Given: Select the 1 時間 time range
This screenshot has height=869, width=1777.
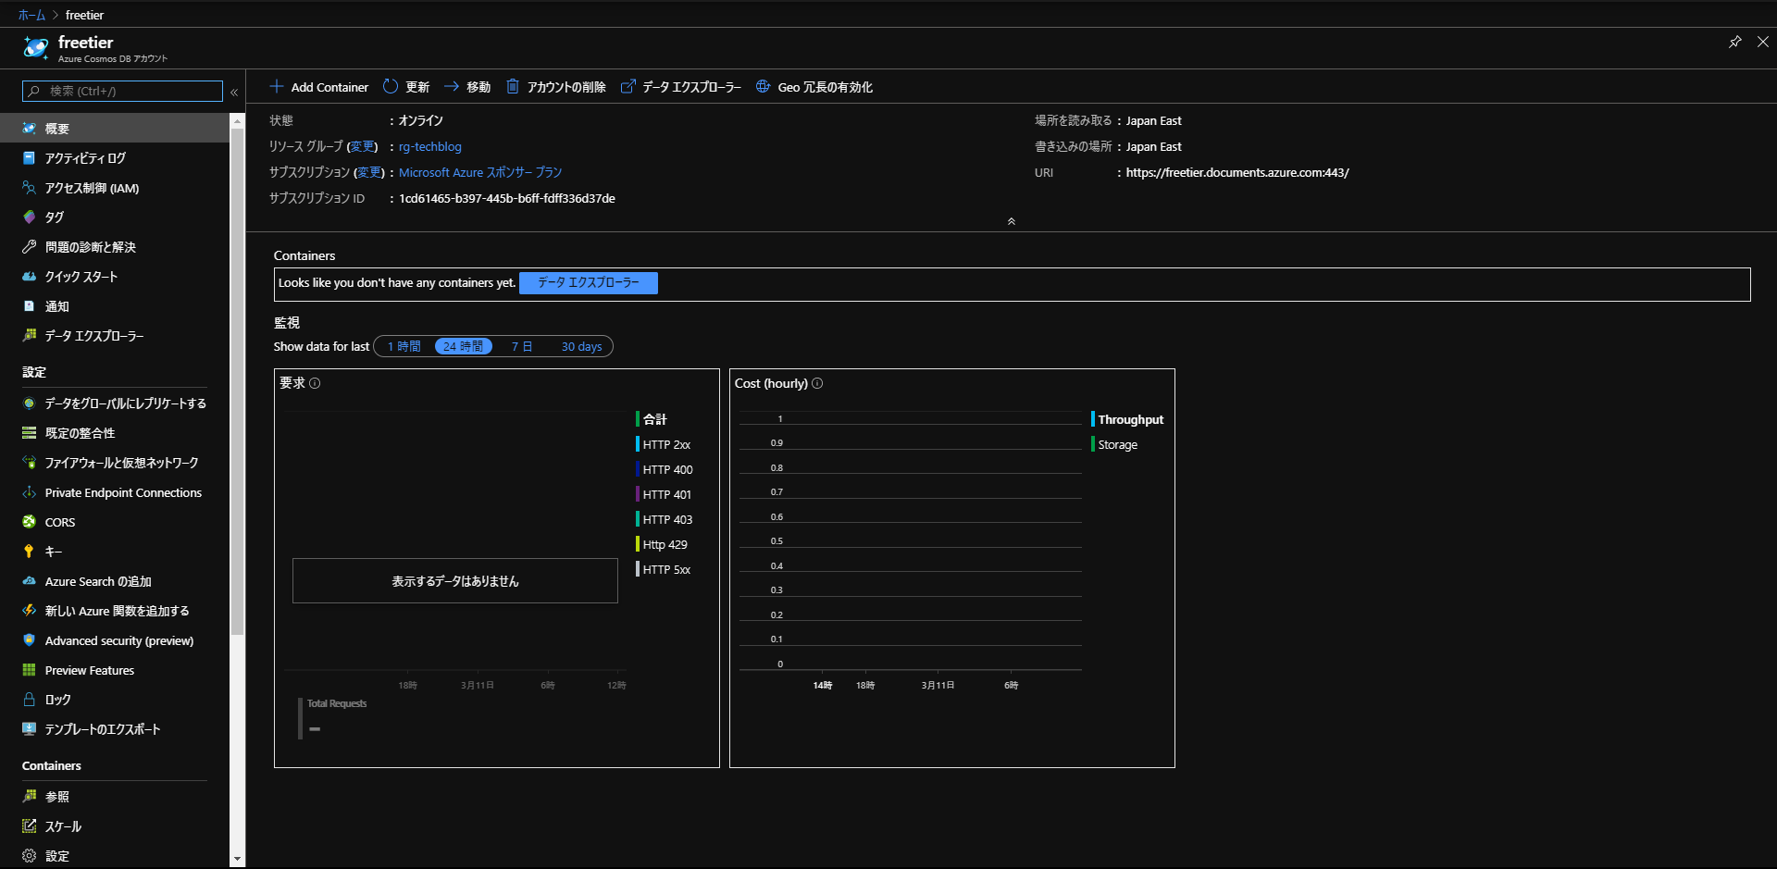Looking at the screenshot, I should tap(404, 346).
